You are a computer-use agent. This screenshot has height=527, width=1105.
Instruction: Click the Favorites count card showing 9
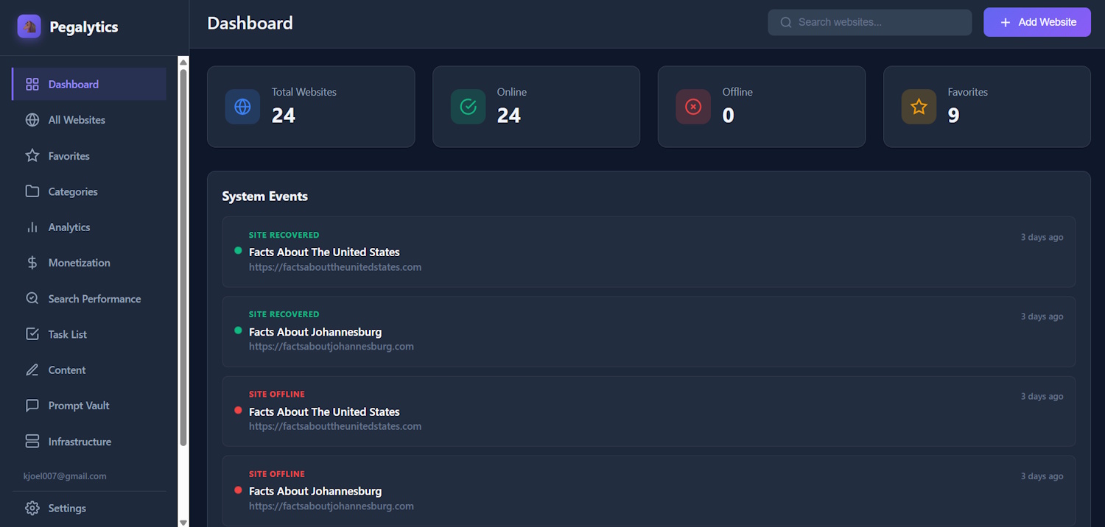pos(986,107)
